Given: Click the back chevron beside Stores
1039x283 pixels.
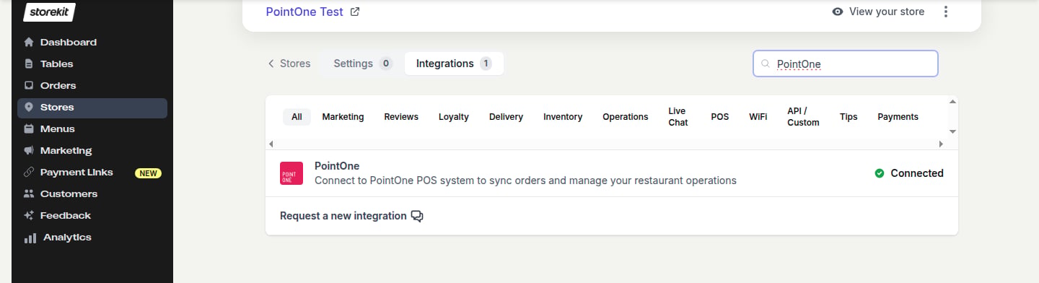Looking at the screenshot, I should click(271, 64).
